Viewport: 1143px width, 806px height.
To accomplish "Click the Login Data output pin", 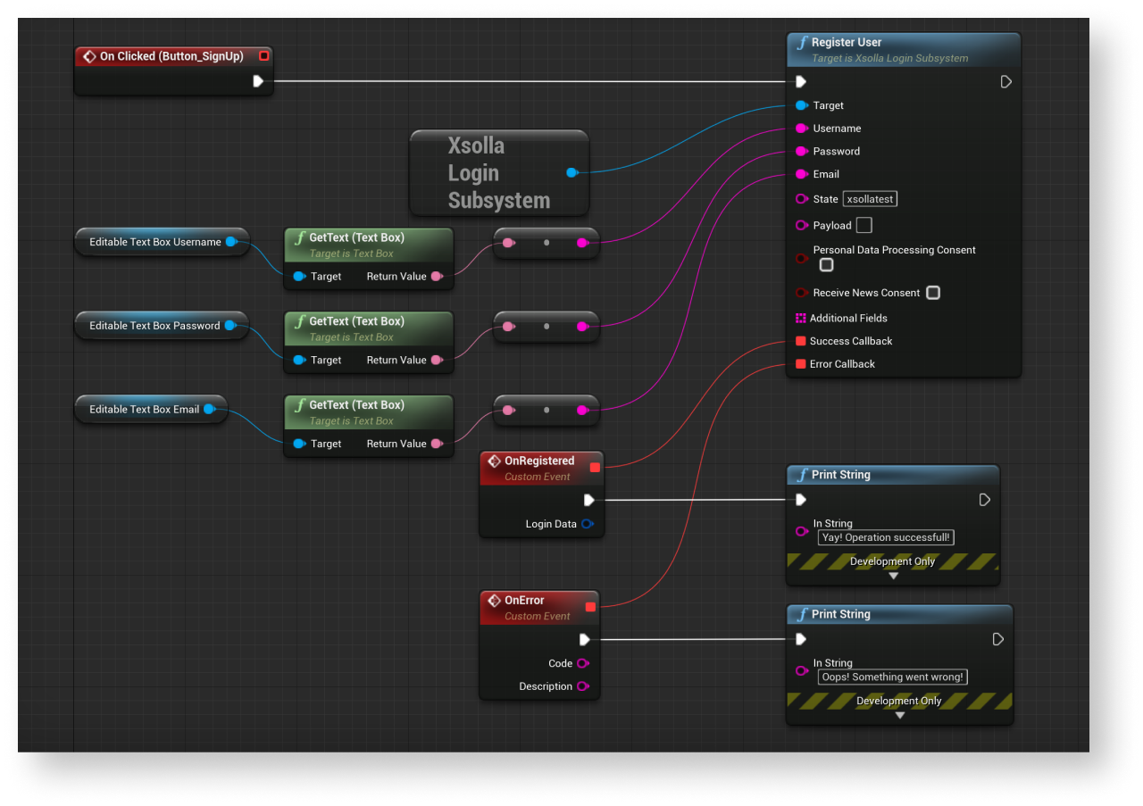I will pos(587,524).
